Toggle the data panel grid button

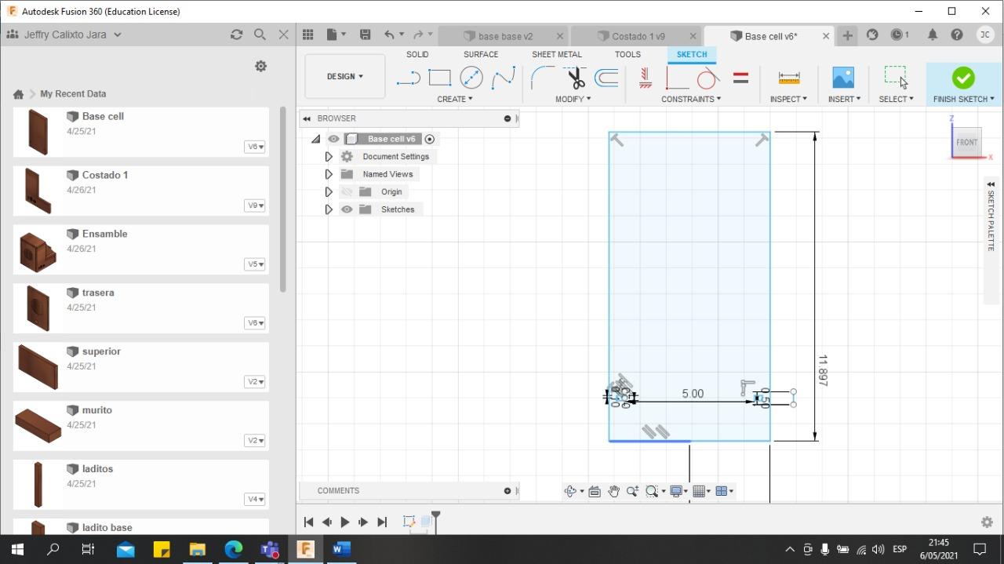point(308,35)
